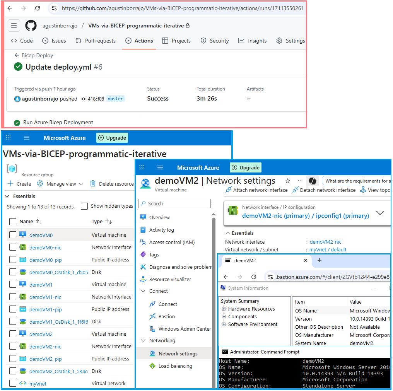
Task: Click the browser back arrow in GitHub window
Action: (10, 8)
